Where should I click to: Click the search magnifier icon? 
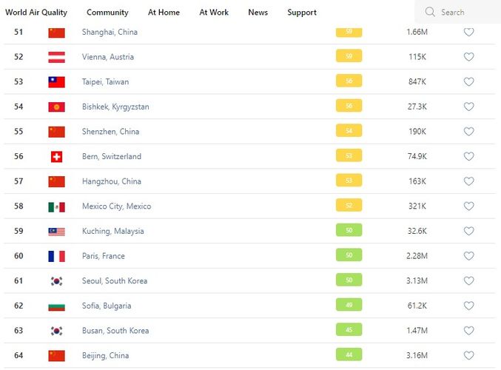pyautogui.click(x=431, y=13)
